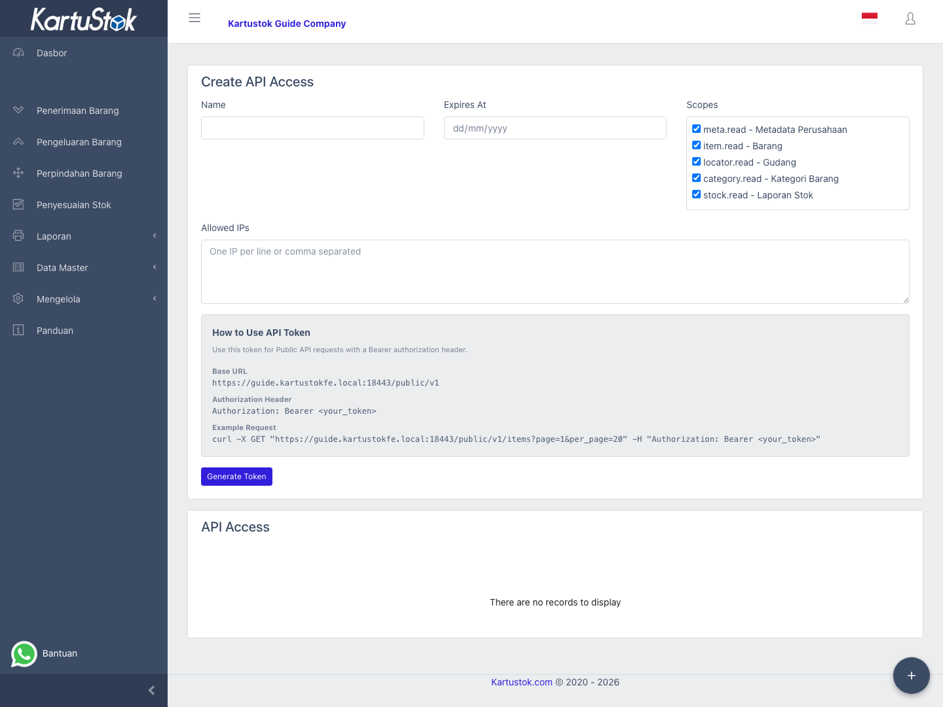
Task: Uncheck item.read Barang scope
Action: 697,145
